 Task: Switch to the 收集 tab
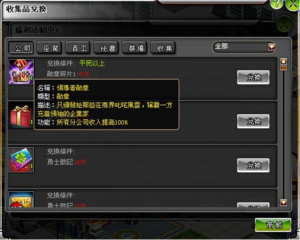(163, 48)
